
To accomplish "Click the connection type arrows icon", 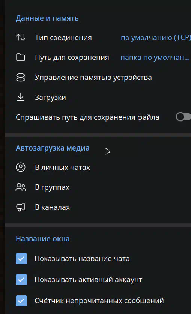I will tap(21, 37).
